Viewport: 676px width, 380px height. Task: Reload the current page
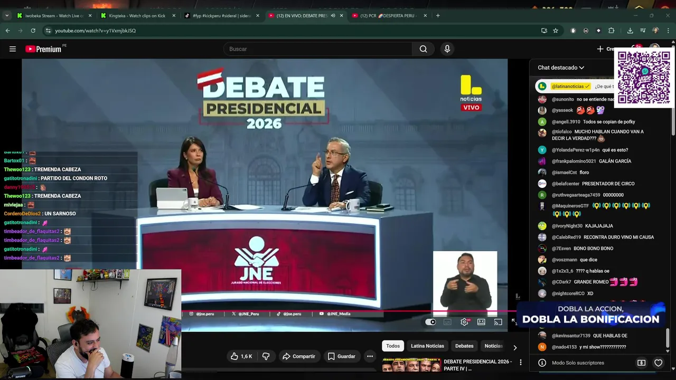[33, 31]
